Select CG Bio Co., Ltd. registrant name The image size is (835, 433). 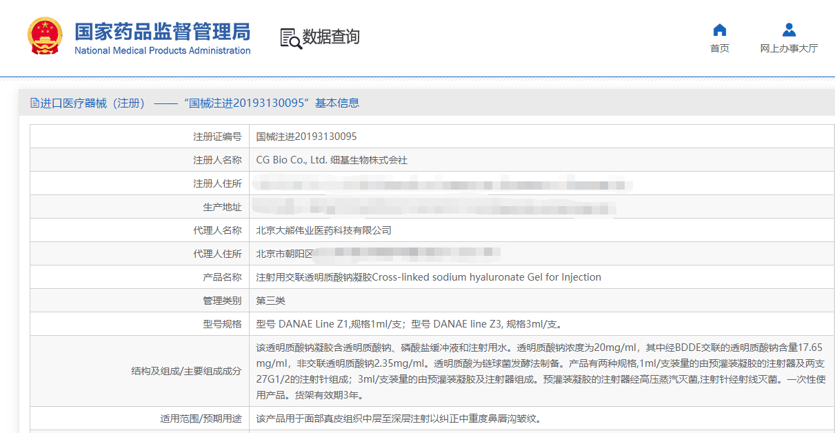click(332, 160)
